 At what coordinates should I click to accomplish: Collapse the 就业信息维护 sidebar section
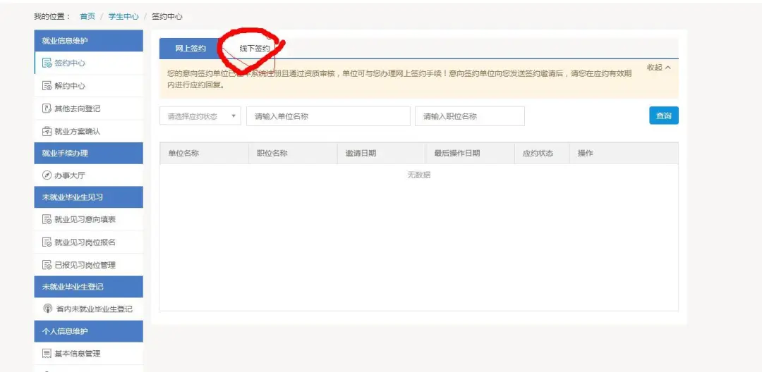[x=88, y=41]
